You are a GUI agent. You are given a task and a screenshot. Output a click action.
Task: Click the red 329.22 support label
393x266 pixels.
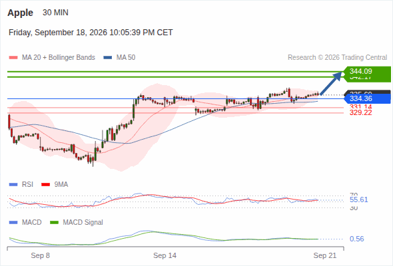360,113
